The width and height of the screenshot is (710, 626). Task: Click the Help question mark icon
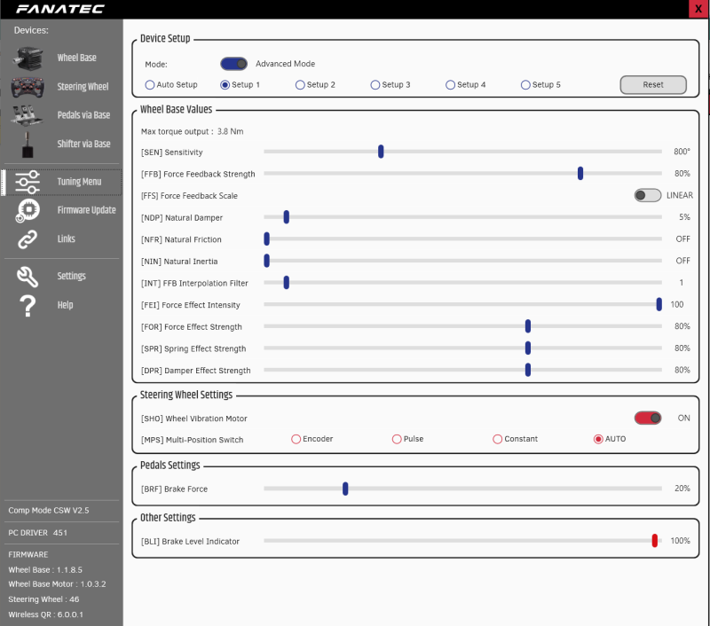coord(28,305)
